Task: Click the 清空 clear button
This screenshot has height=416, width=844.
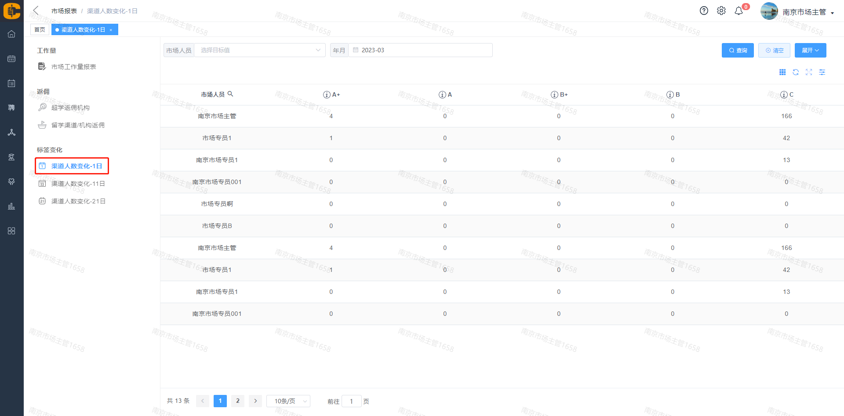Action: (x=774, y=50)
